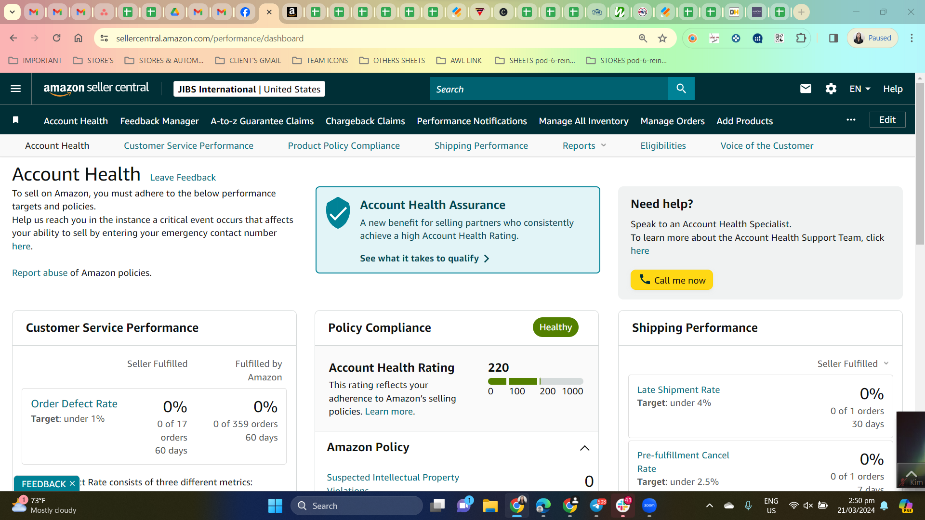Open the Order Defect Rate link

(74, 403)
